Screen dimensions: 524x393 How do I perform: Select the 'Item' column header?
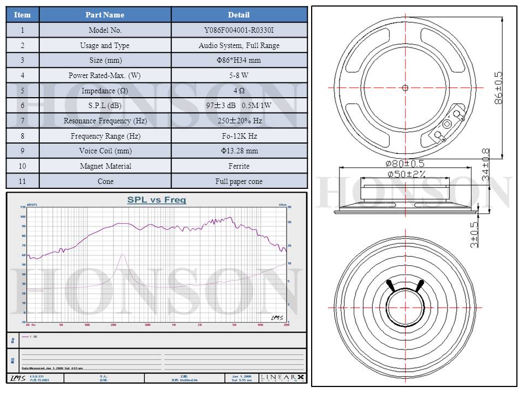pos(22,15)
